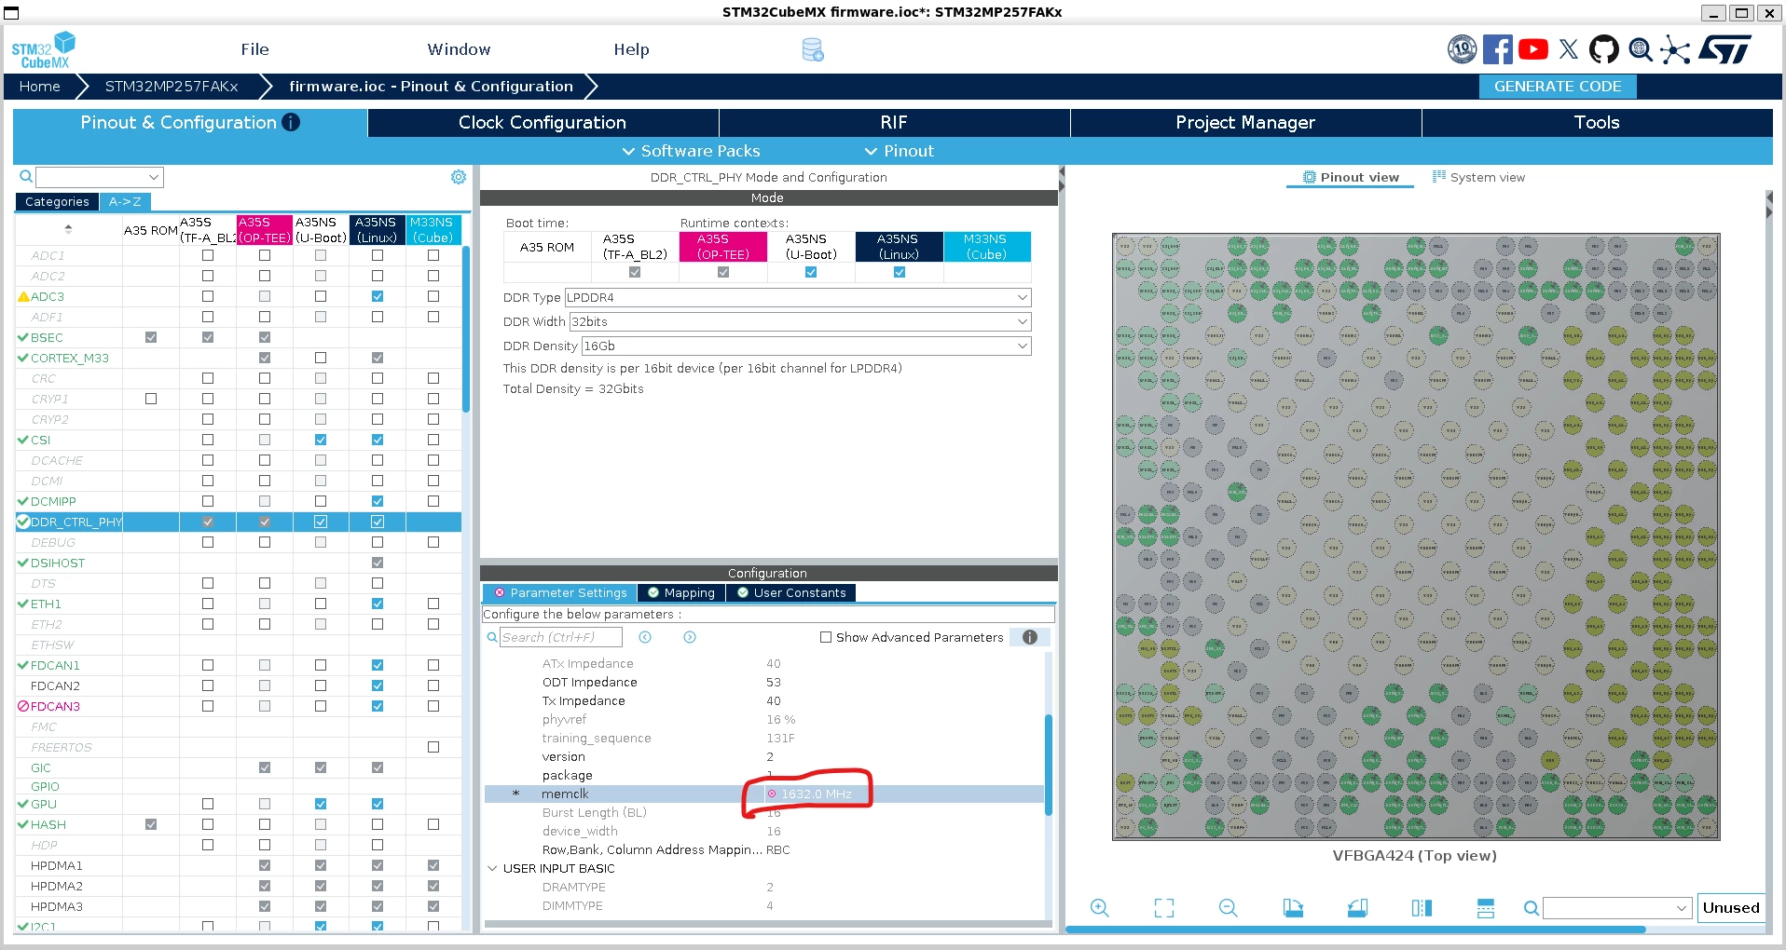The width and height of the screenshot is (1786, 950).
Task: Fit the chip to the view
Action: point(1164,908)
